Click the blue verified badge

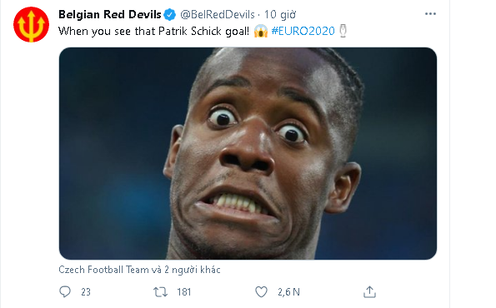pos(170,14)
